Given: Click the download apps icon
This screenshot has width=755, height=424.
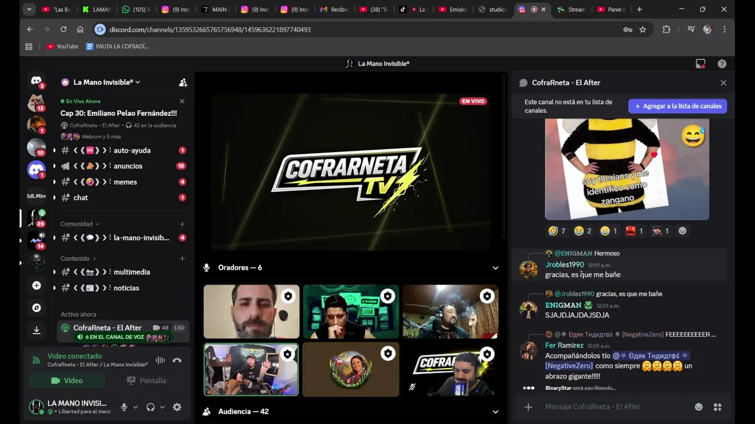Looking at the screenshot, I should pos(37,330).
